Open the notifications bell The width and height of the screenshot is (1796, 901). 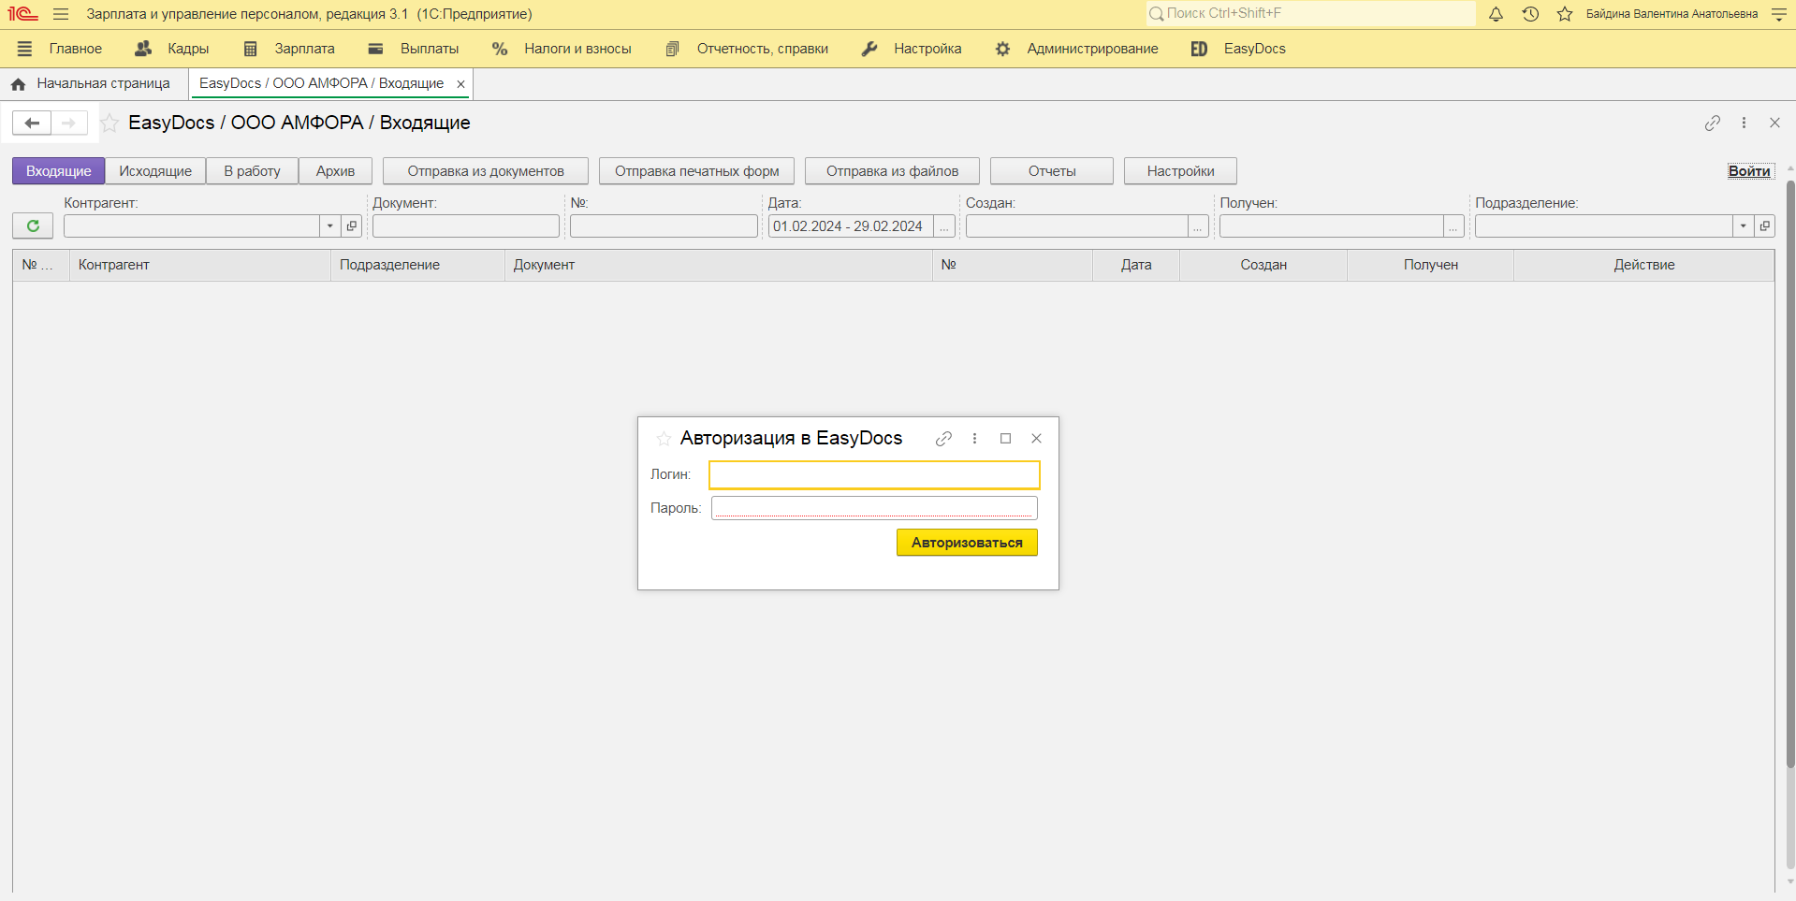click(x=1495, y=14)
